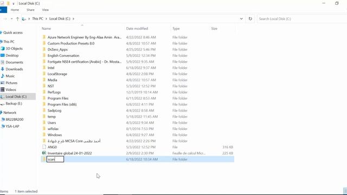Select This PC in the address breadcrumb
Viewport: 347px width, 195px height.
coord(37,19)
